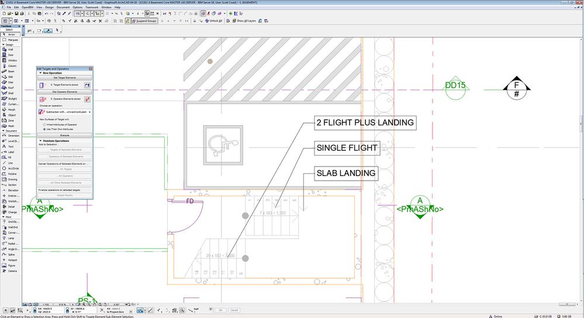The width and height of the screenshot is (584, 318).
Task: Select the Label tool
Action: [x=11, y=152]
